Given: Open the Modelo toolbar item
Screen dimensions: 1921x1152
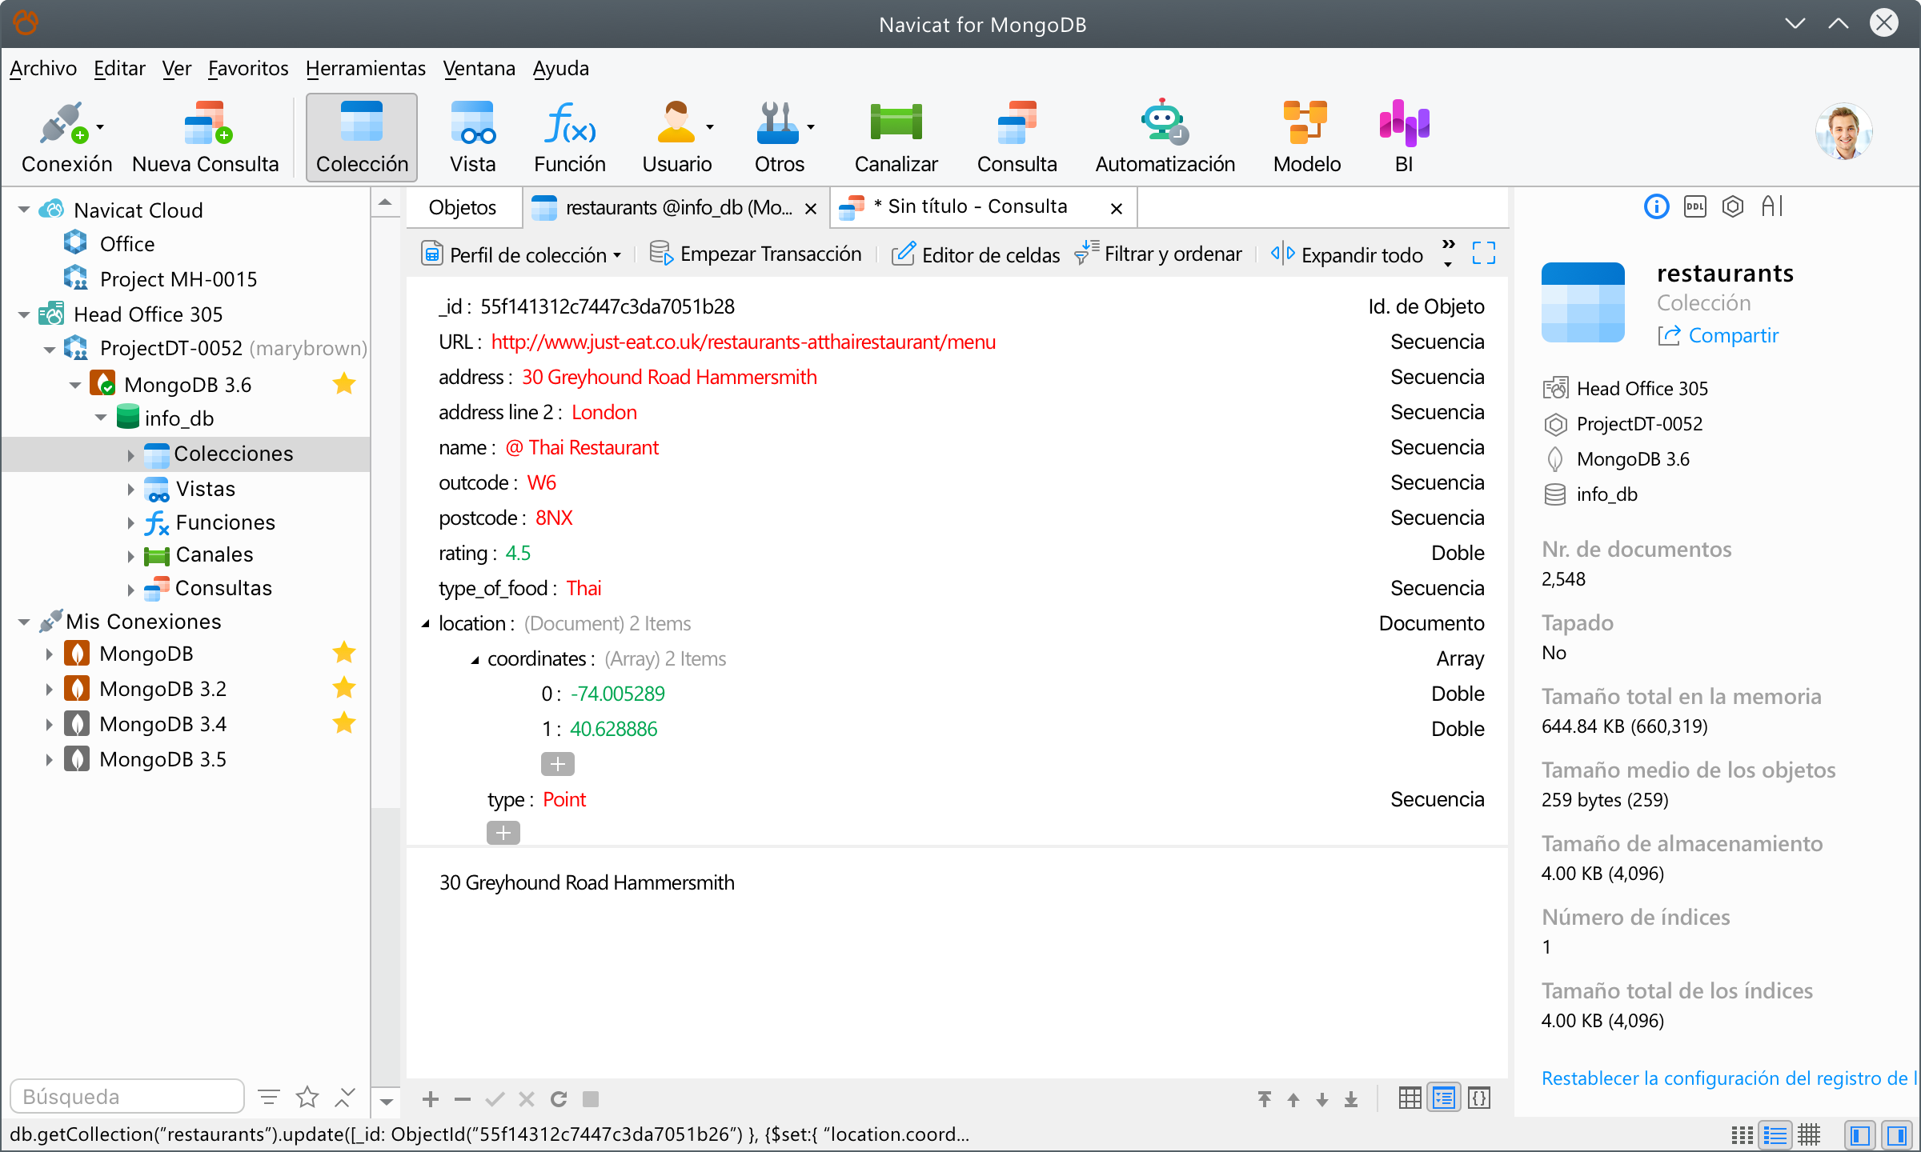Looking at the screenshot, I should tap(1306, 137).
